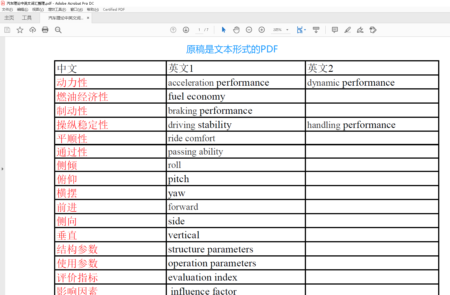Open the find text magnifier
Image resolution: width=450 pixels, height=295 pixels.
[x=58, y=30]
